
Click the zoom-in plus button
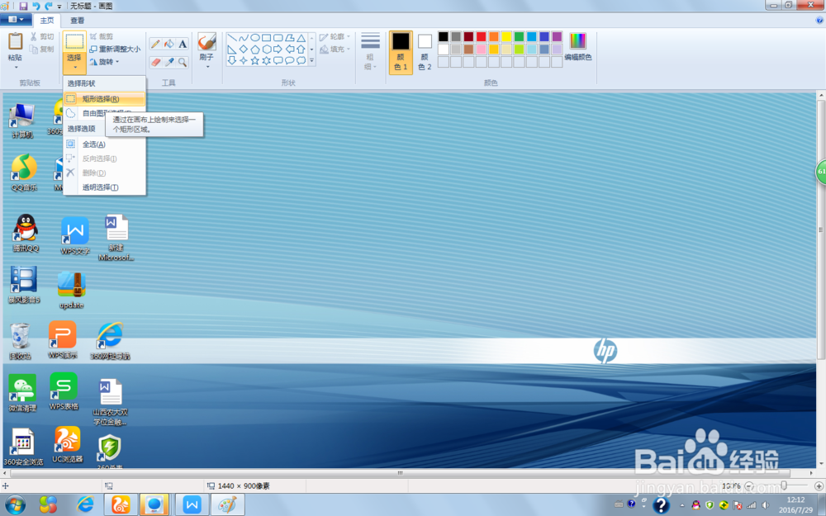pos(819,485)
